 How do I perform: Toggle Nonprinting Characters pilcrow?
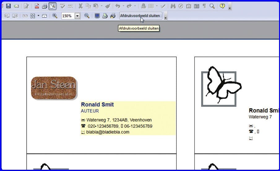(x=204, y=6)
